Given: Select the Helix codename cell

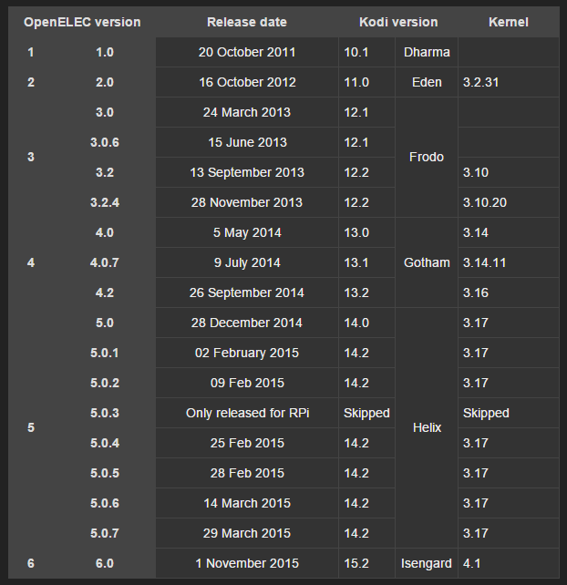Looking at the screenshot, I should pos(427,427).
